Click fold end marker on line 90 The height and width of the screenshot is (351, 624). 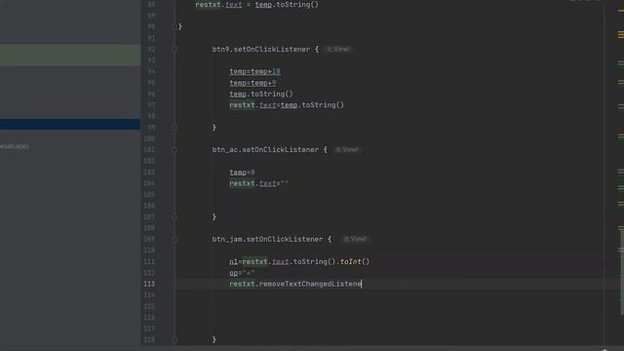pos(175,26)
